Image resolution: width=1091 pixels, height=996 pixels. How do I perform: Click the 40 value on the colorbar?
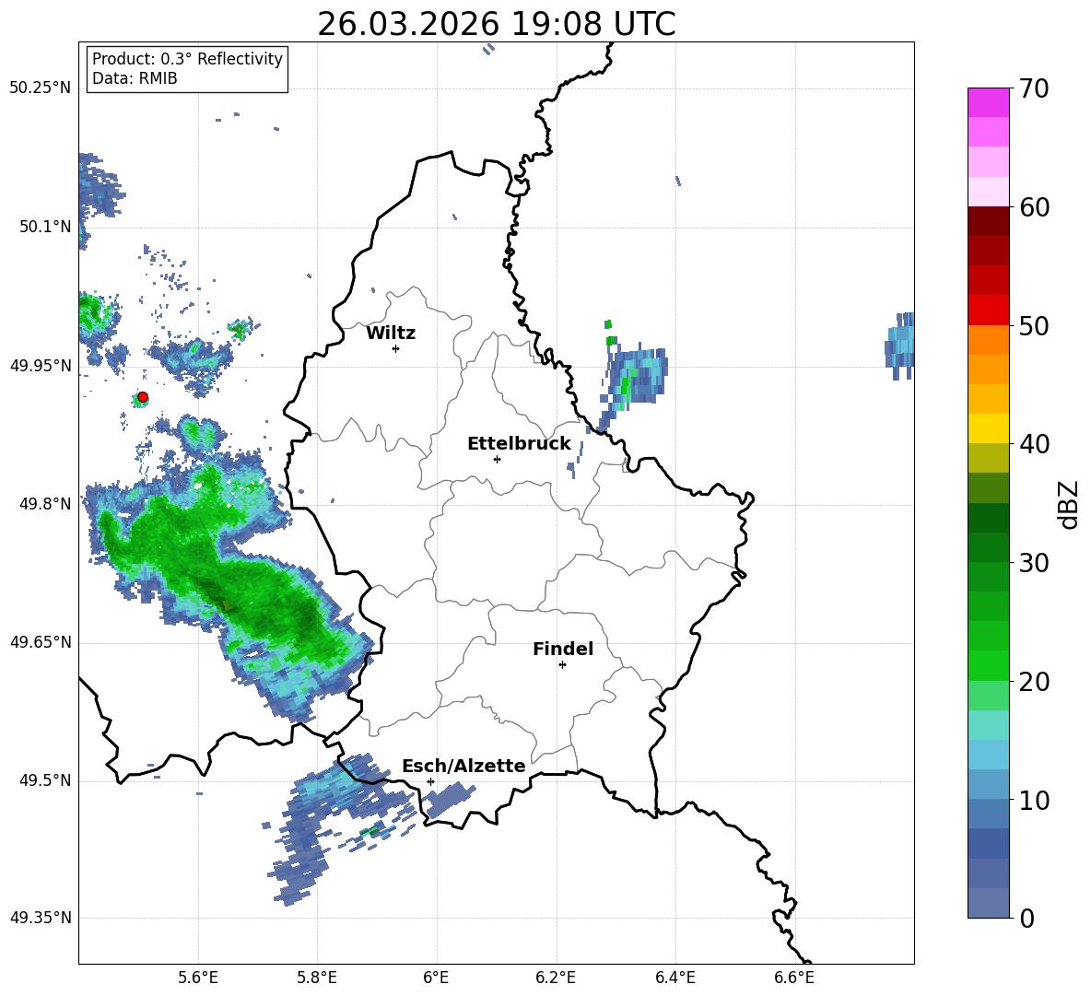(x=1034, y=444)
